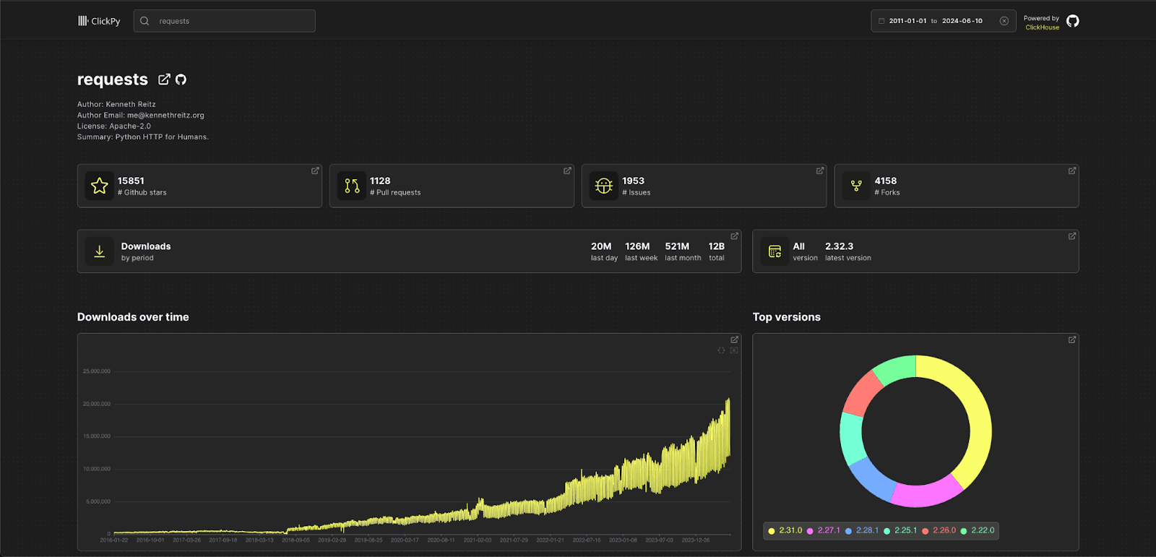Image resolution: width=1156 pixels, height=557 pixels.
Task: Clear the selected date range
Action: click(x=1004, y=21)
